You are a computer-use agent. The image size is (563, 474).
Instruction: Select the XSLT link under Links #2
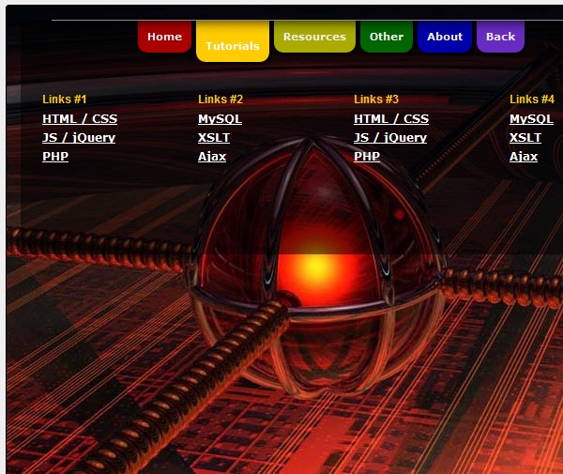214,138
